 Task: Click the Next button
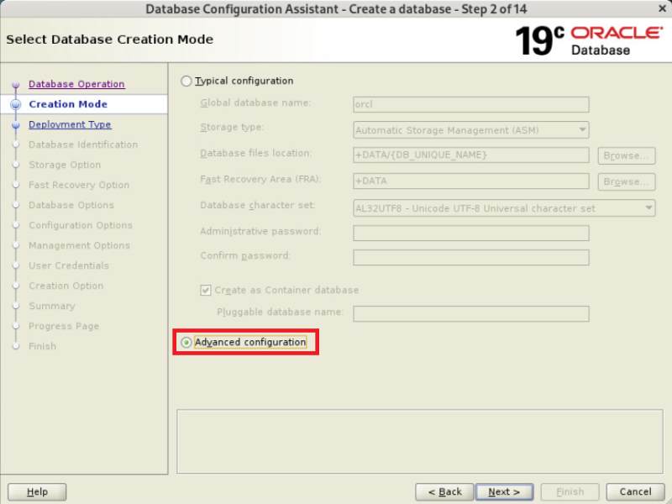(505, 491)
